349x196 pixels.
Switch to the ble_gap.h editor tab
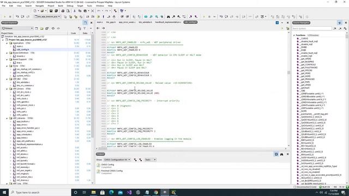pyautogui.click(x=111, y=22)
